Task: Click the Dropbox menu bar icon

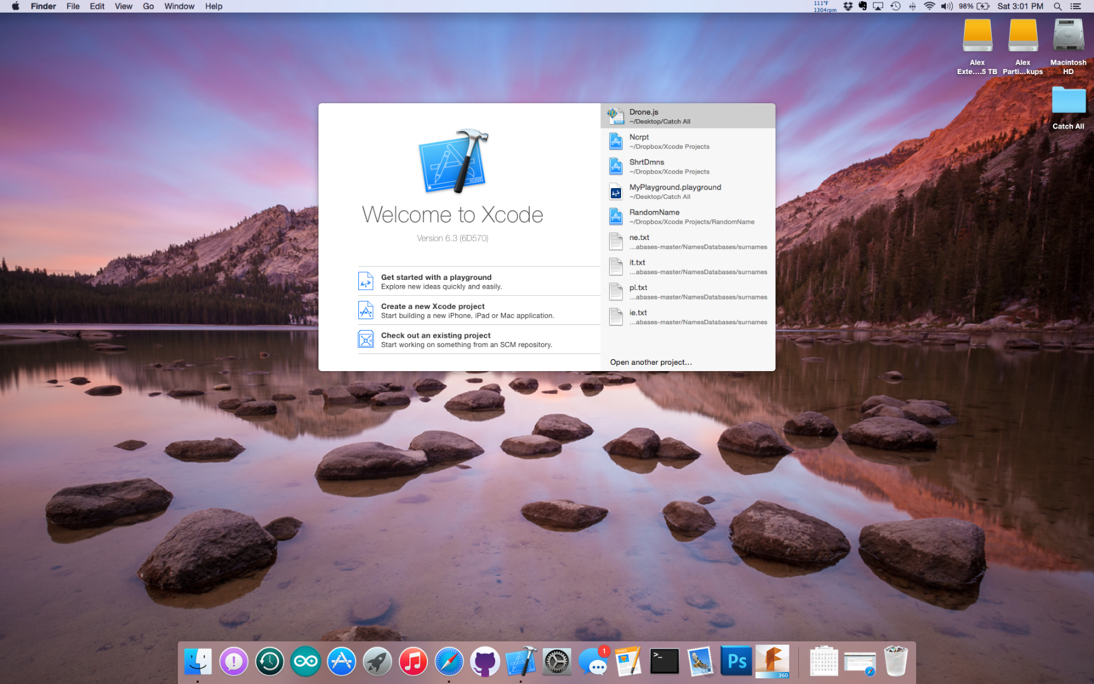Action: tap(846, 6)
